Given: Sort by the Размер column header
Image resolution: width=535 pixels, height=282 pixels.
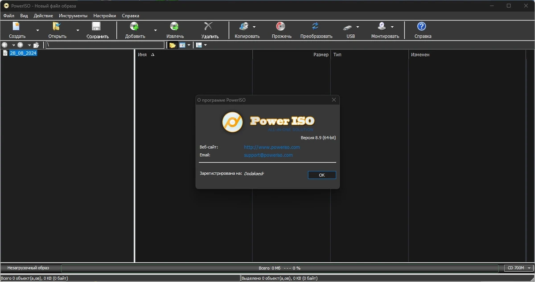Looking at the screenshot, I should click(x=292, y=54).
